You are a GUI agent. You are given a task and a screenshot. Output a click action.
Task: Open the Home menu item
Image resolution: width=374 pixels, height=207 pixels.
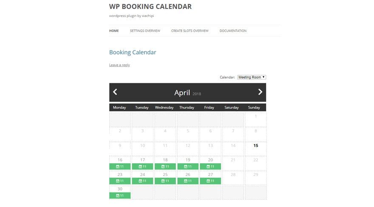pos(114,31)
